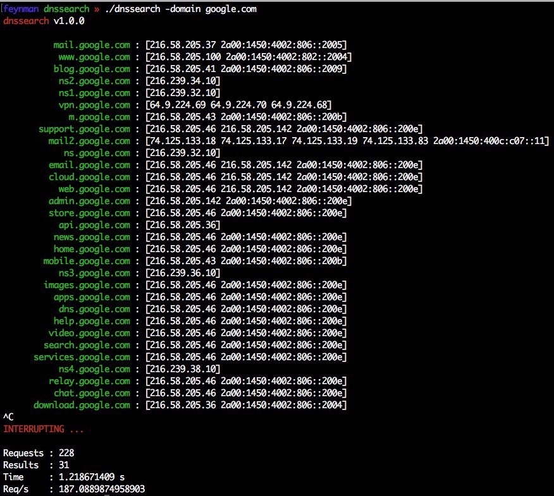Click IPv6 '2a00:1450:4002:806::2005' in mail row
Viewport: 554px width, 496px height.
[x=281, y=45]
